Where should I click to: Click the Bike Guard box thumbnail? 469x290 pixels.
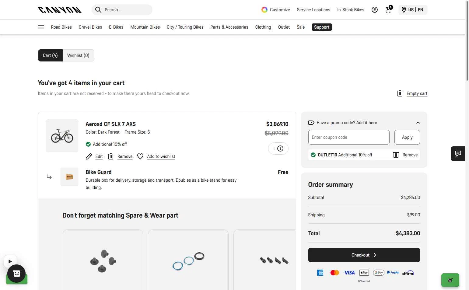[x=69, y=177]
